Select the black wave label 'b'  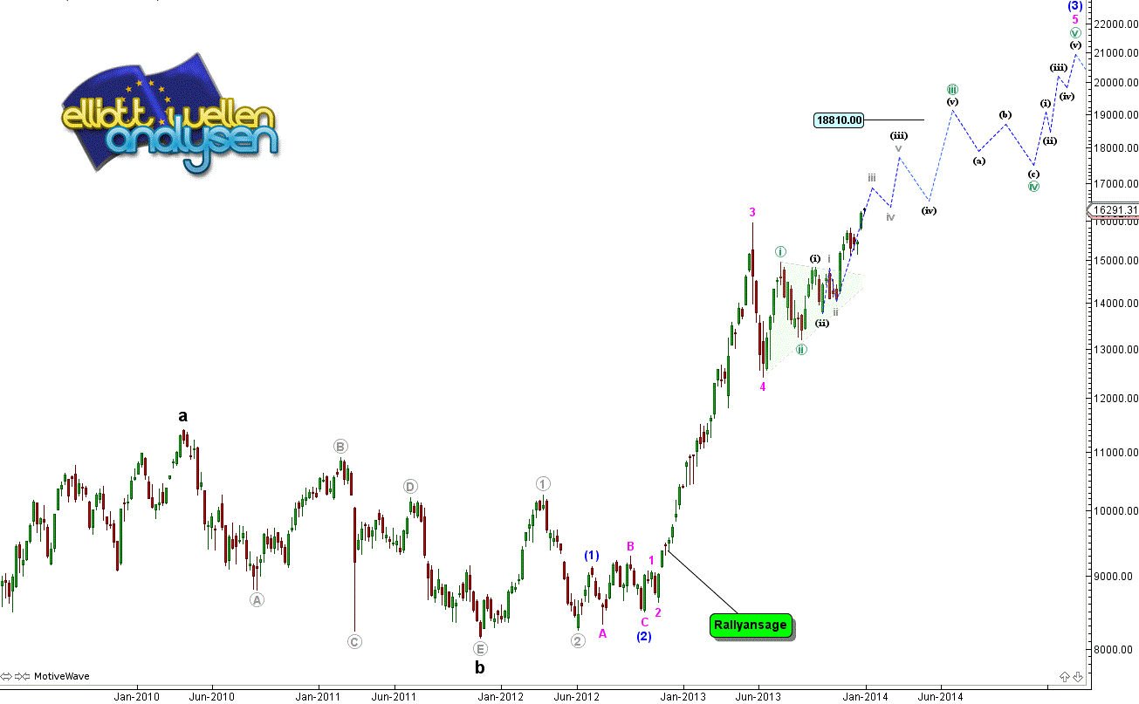(x=479, y=668)
